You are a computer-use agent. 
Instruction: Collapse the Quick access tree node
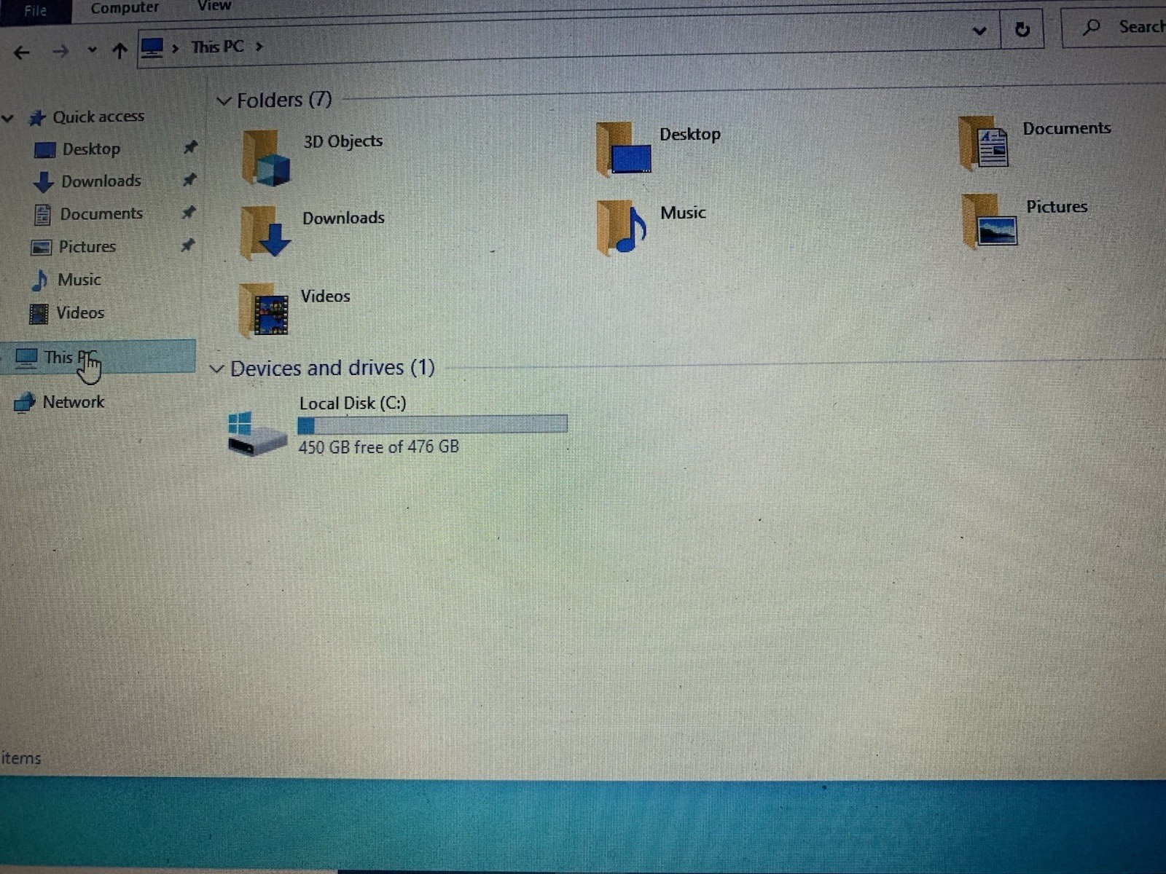click(x=8, y=118)
